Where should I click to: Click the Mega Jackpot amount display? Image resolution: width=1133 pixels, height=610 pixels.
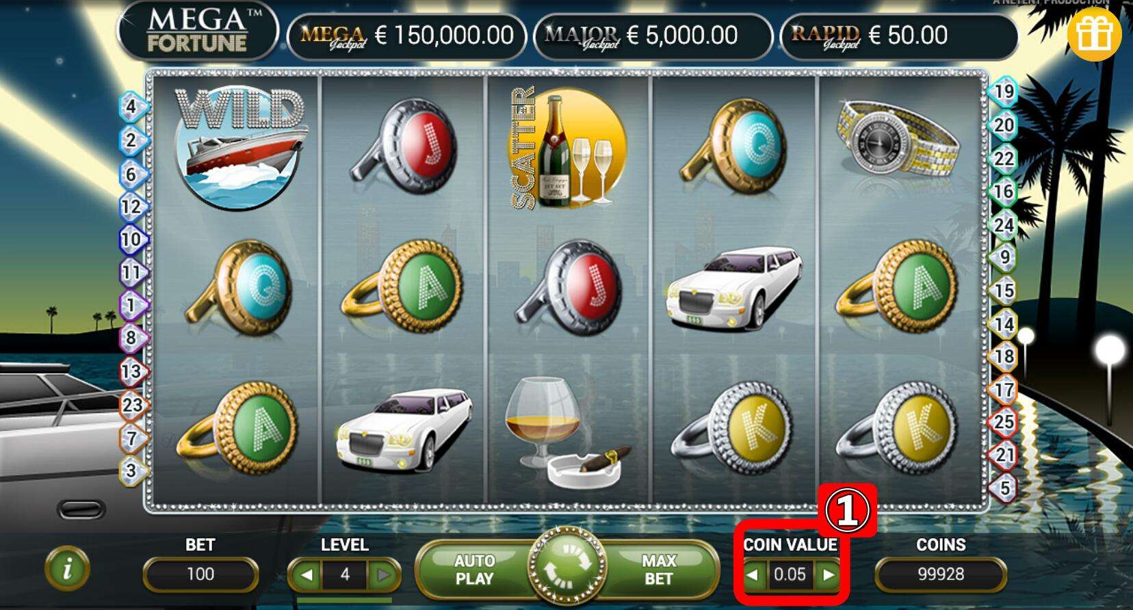(406, 36)
